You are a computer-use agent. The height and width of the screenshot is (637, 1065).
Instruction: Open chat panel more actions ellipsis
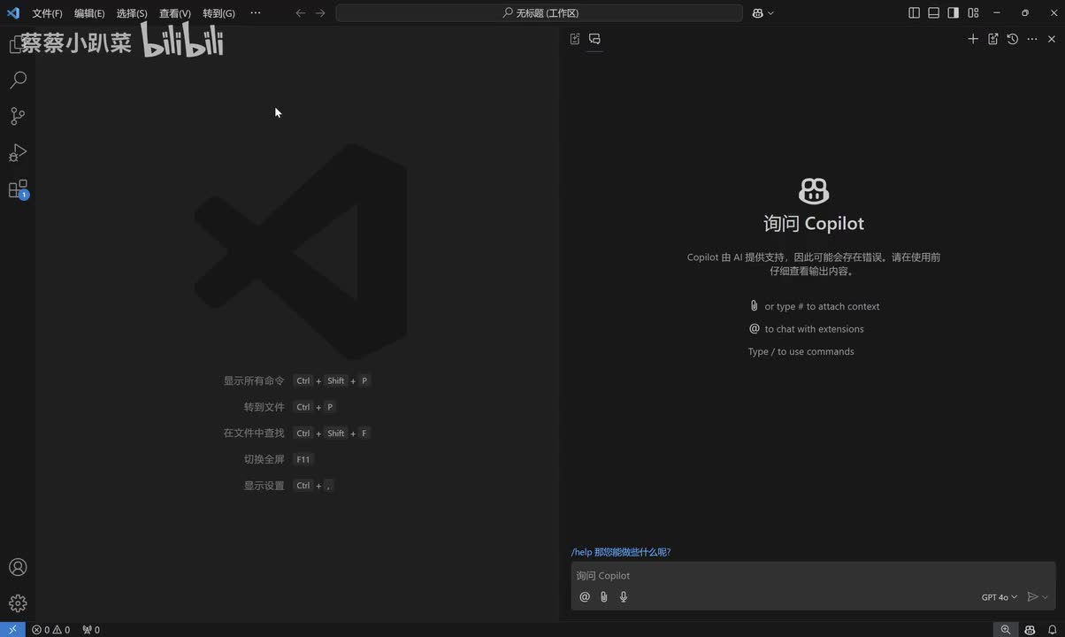tap(1032, 39)
